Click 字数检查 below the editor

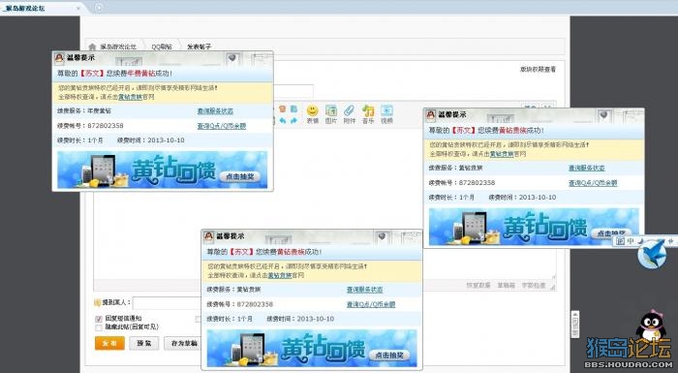pos(533,286)
